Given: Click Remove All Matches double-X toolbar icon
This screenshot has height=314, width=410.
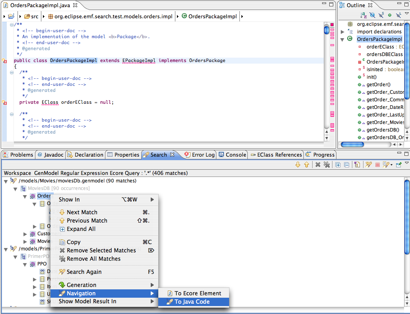Looking at the screenshot, I should (326, 165).
